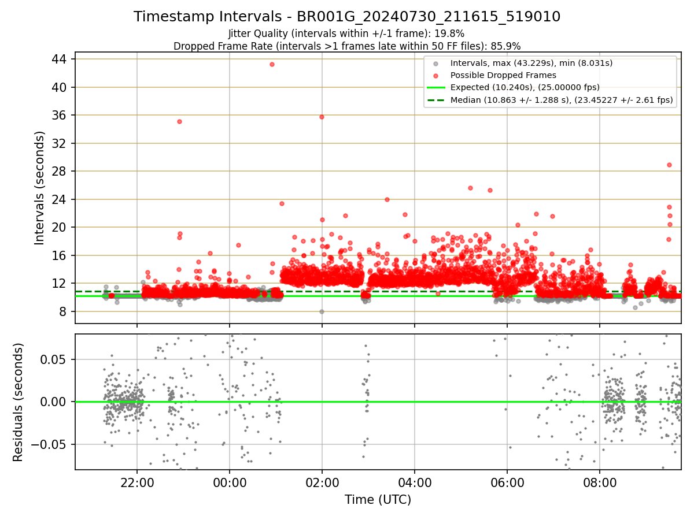
Task: Click the Residuals (seconds) axis label
Action: click(x=19, y=402)
